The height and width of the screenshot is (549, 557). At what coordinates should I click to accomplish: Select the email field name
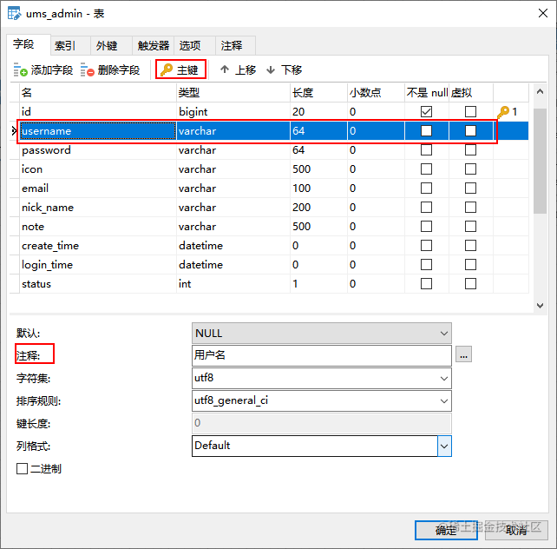tap(98, 189)
